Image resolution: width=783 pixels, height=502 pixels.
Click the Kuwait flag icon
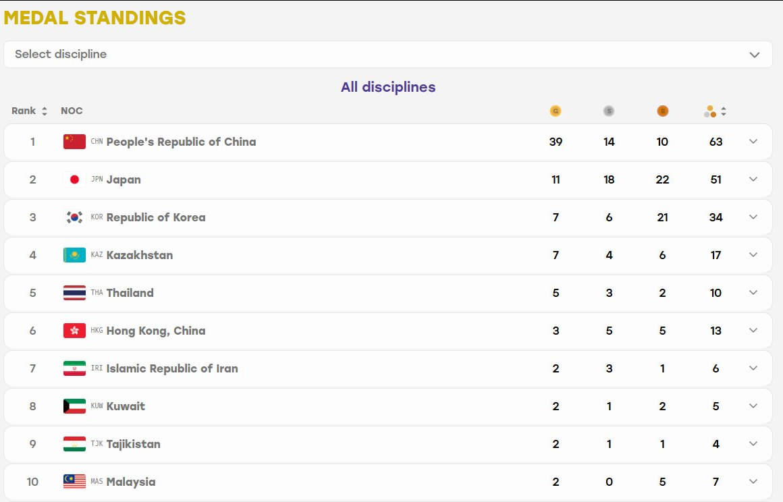pyautogui.click(x=74, y=406)
